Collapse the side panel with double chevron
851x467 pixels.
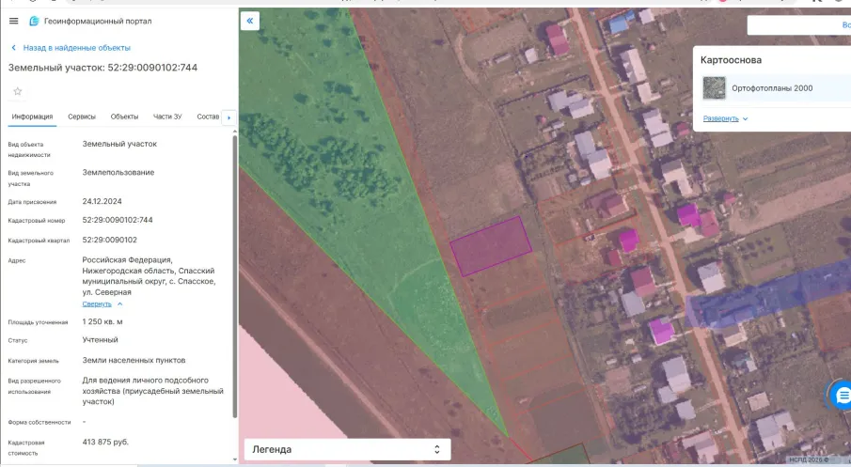pyautogui.click(x=249, y=21)
